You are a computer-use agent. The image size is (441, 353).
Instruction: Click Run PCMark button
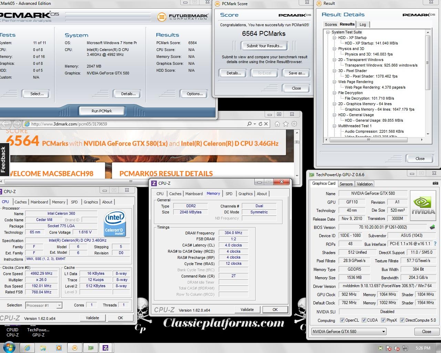[x=102, y=111]
